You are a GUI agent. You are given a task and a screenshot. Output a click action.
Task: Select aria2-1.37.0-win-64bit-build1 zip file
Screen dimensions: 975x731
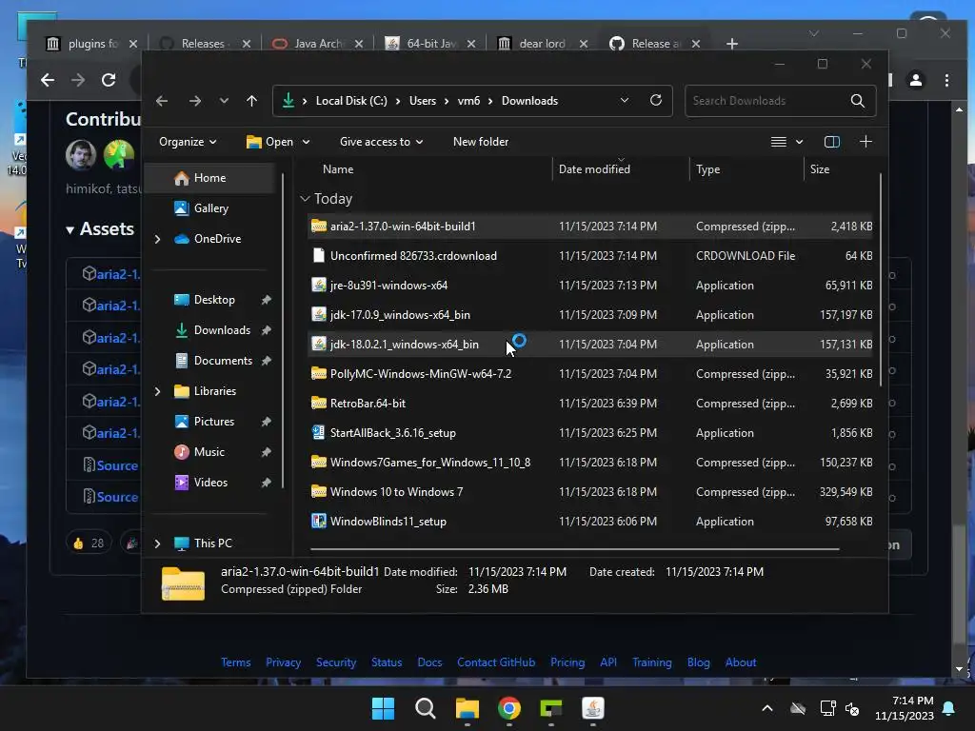coord(589,227)
